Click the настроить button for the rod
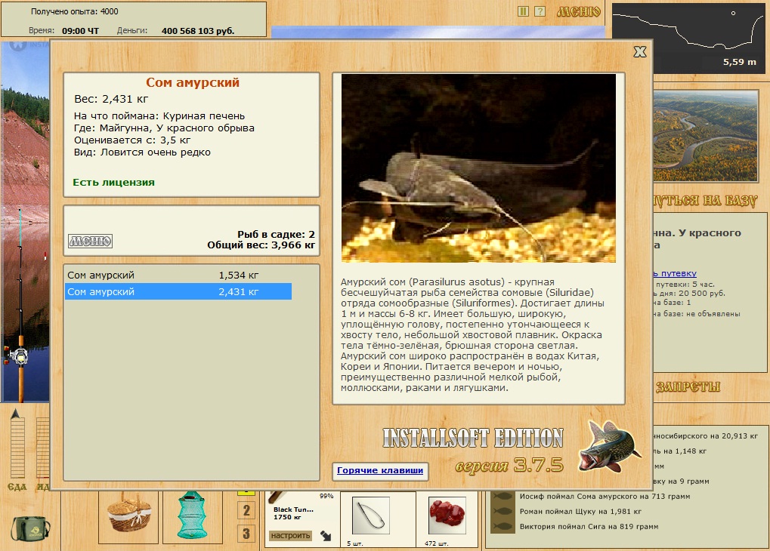770x551 pixels. coord(290,535)
